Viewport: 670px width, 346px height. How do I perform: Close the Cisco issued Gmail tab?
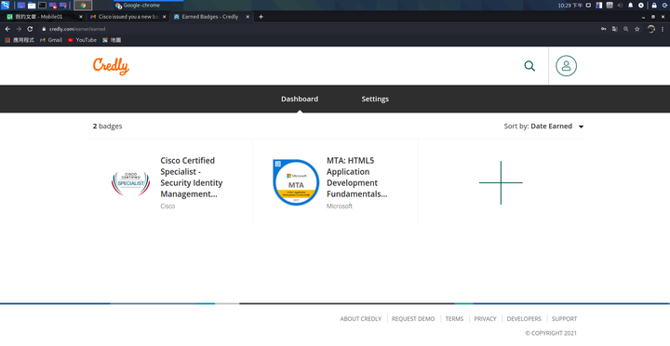(164, 17)
